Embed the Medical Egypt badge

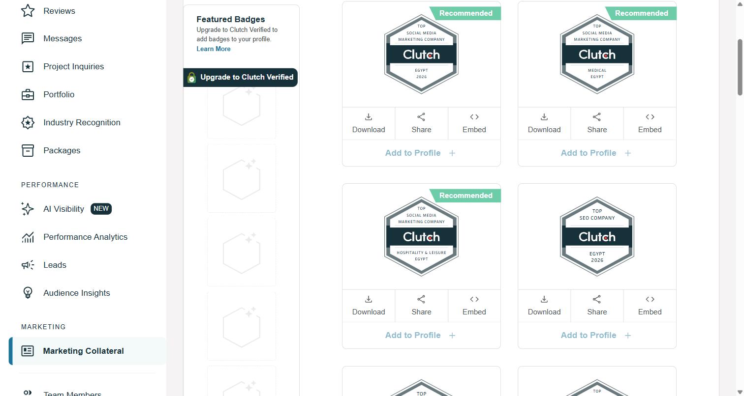click(x=650, y=123)
